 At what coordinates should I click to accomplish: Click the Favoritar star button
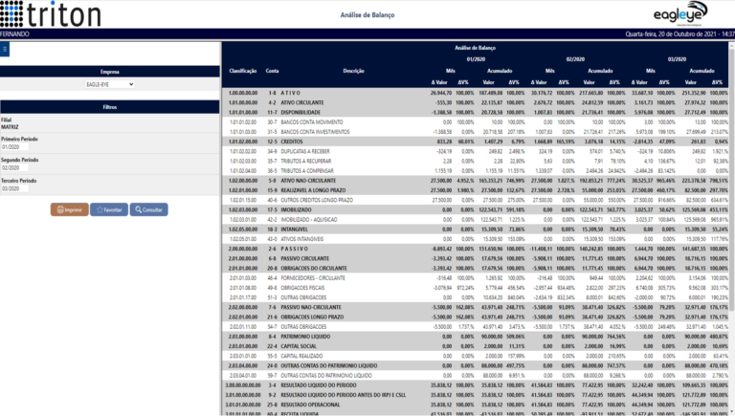pyautogui.click(x=109, y=209)
